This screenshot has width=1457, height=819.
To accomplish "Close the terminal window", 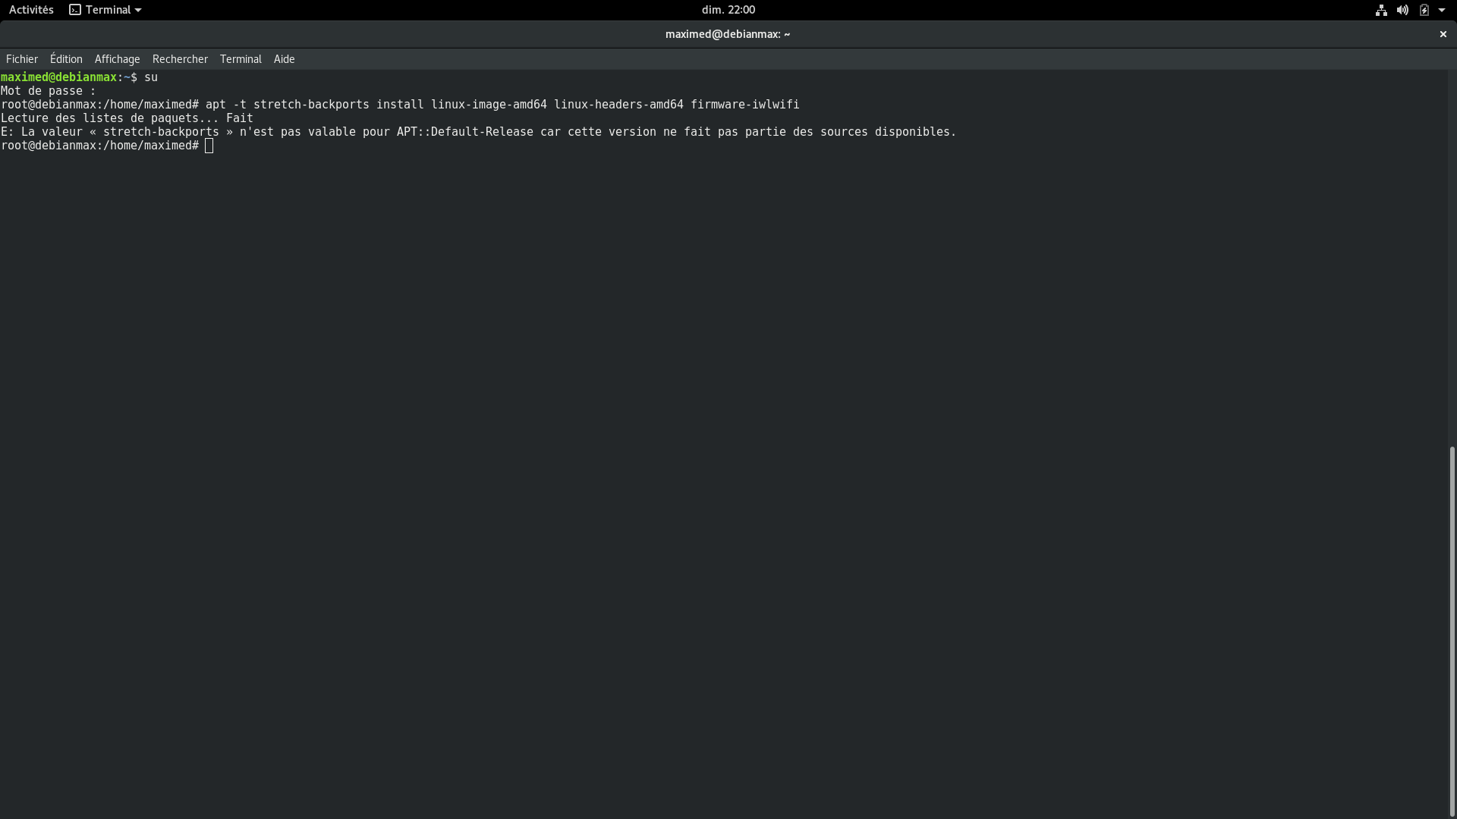I will pos(1443,34).
